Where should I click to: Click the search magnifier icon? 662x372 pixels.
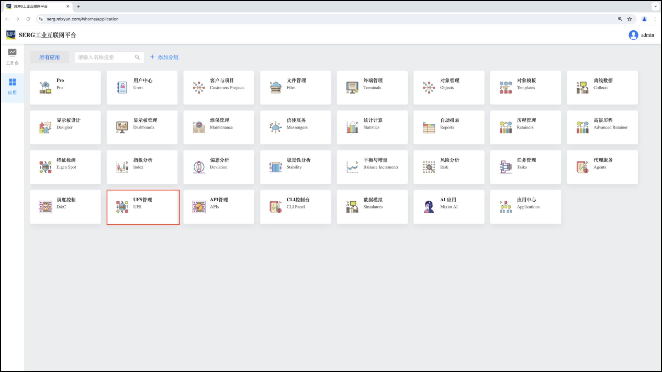tap(137, 57)
